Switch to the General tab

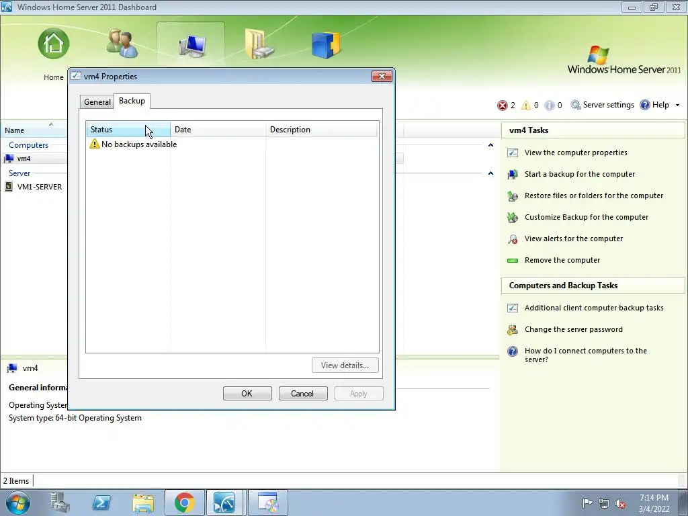coord(97,102)
